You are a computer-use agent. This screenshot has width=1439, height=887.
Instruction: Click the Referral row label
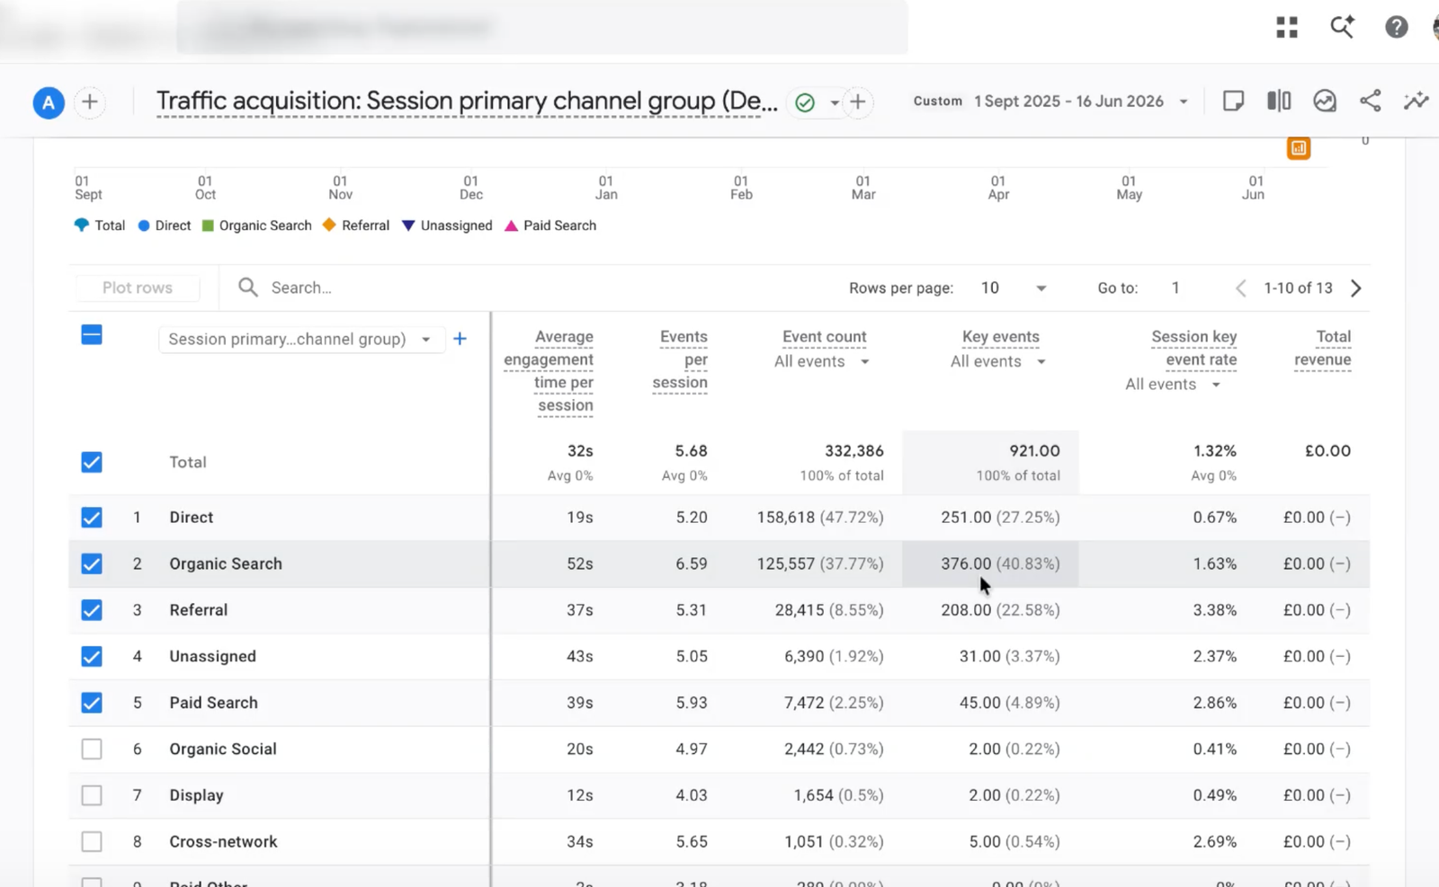199,610
